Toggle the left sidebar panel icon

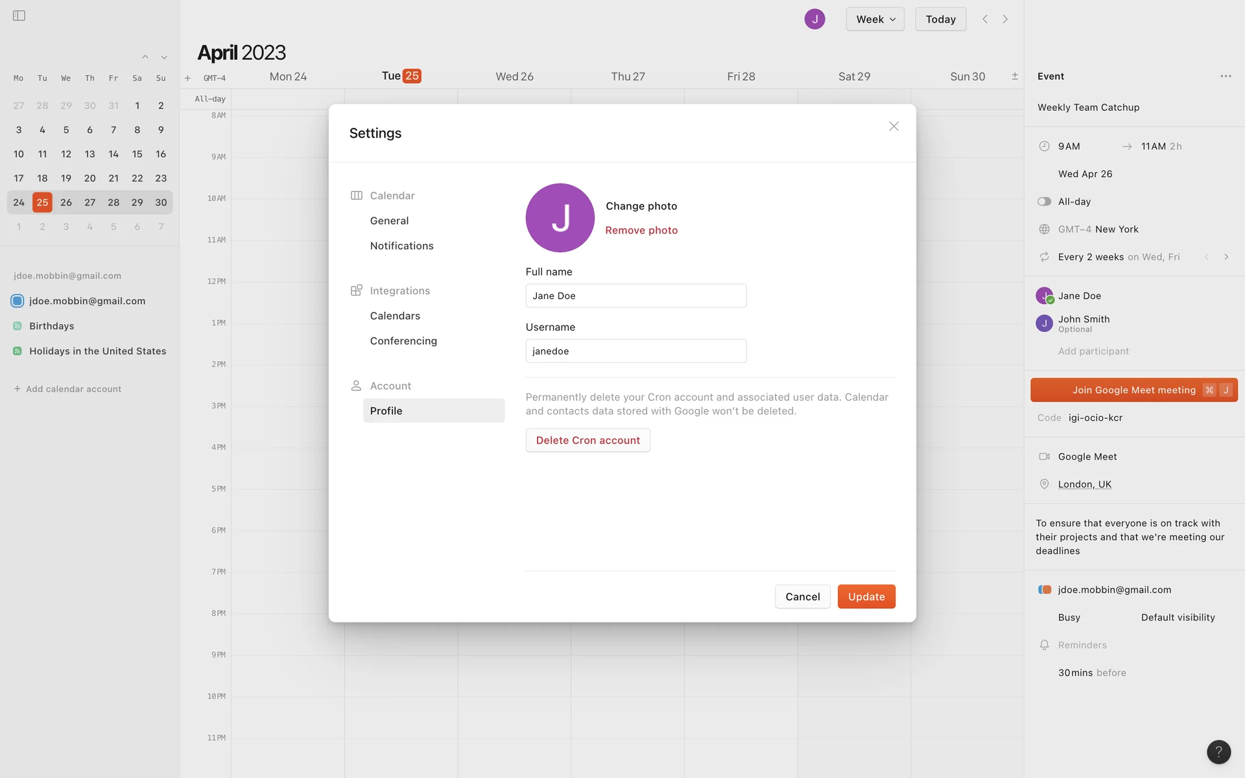click(x=19, y=16)
